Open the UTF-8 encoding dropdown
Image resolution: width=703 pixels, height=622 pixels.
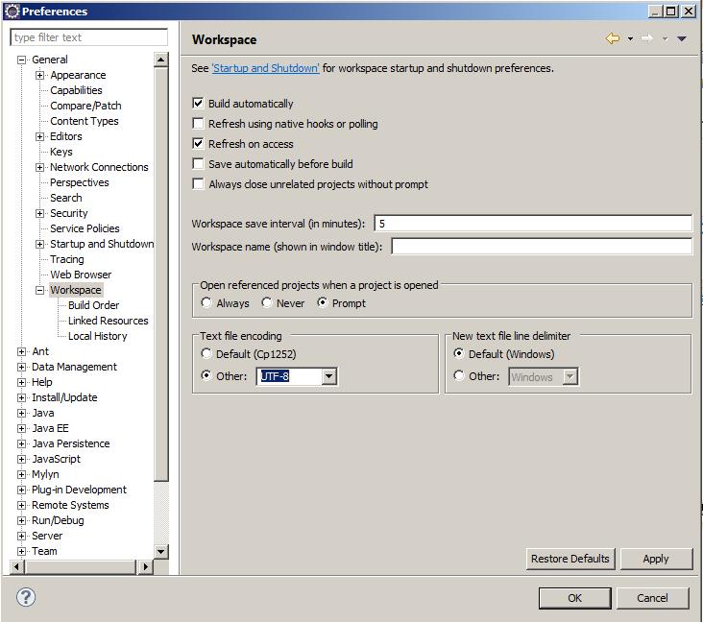(x=328, y=377)
